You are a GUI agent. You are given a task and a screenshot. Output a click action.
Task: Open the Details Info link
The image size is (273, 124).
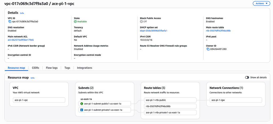coord(22,13)
